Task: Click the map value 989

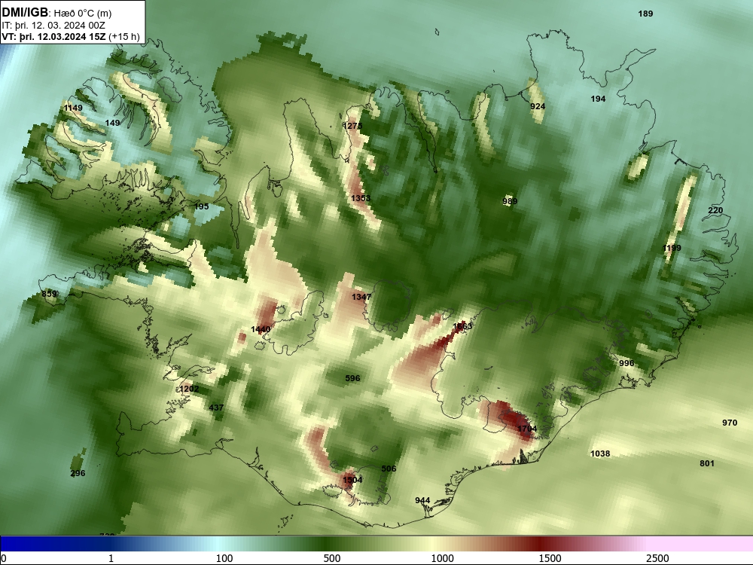Action: click(x=510, y=201)
